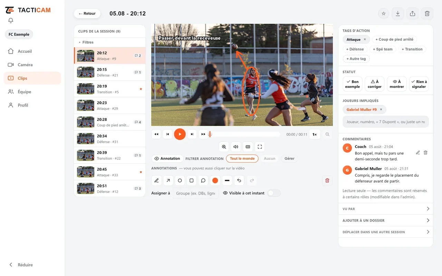
Task: Enter fullscreen video mode
Action: [260, 147]
